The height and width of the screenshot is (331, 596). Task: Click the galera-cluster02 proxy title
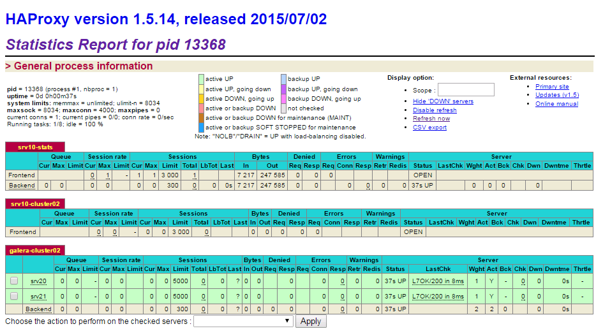[x=35, y=251]
